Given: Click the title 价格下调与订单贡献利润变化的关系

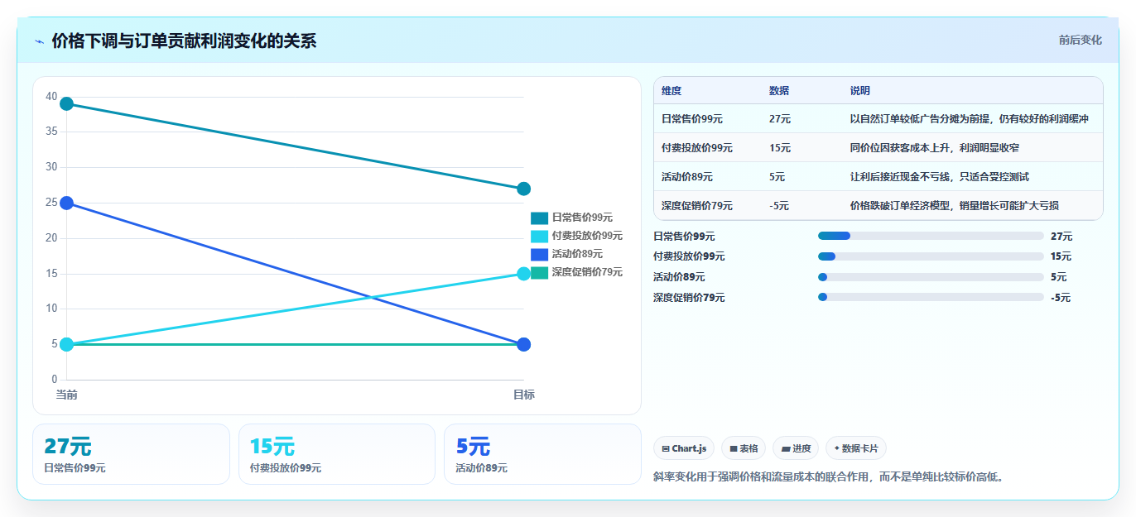Looking at the screenshot, I should pyautogui.click(x=184, y=41).
